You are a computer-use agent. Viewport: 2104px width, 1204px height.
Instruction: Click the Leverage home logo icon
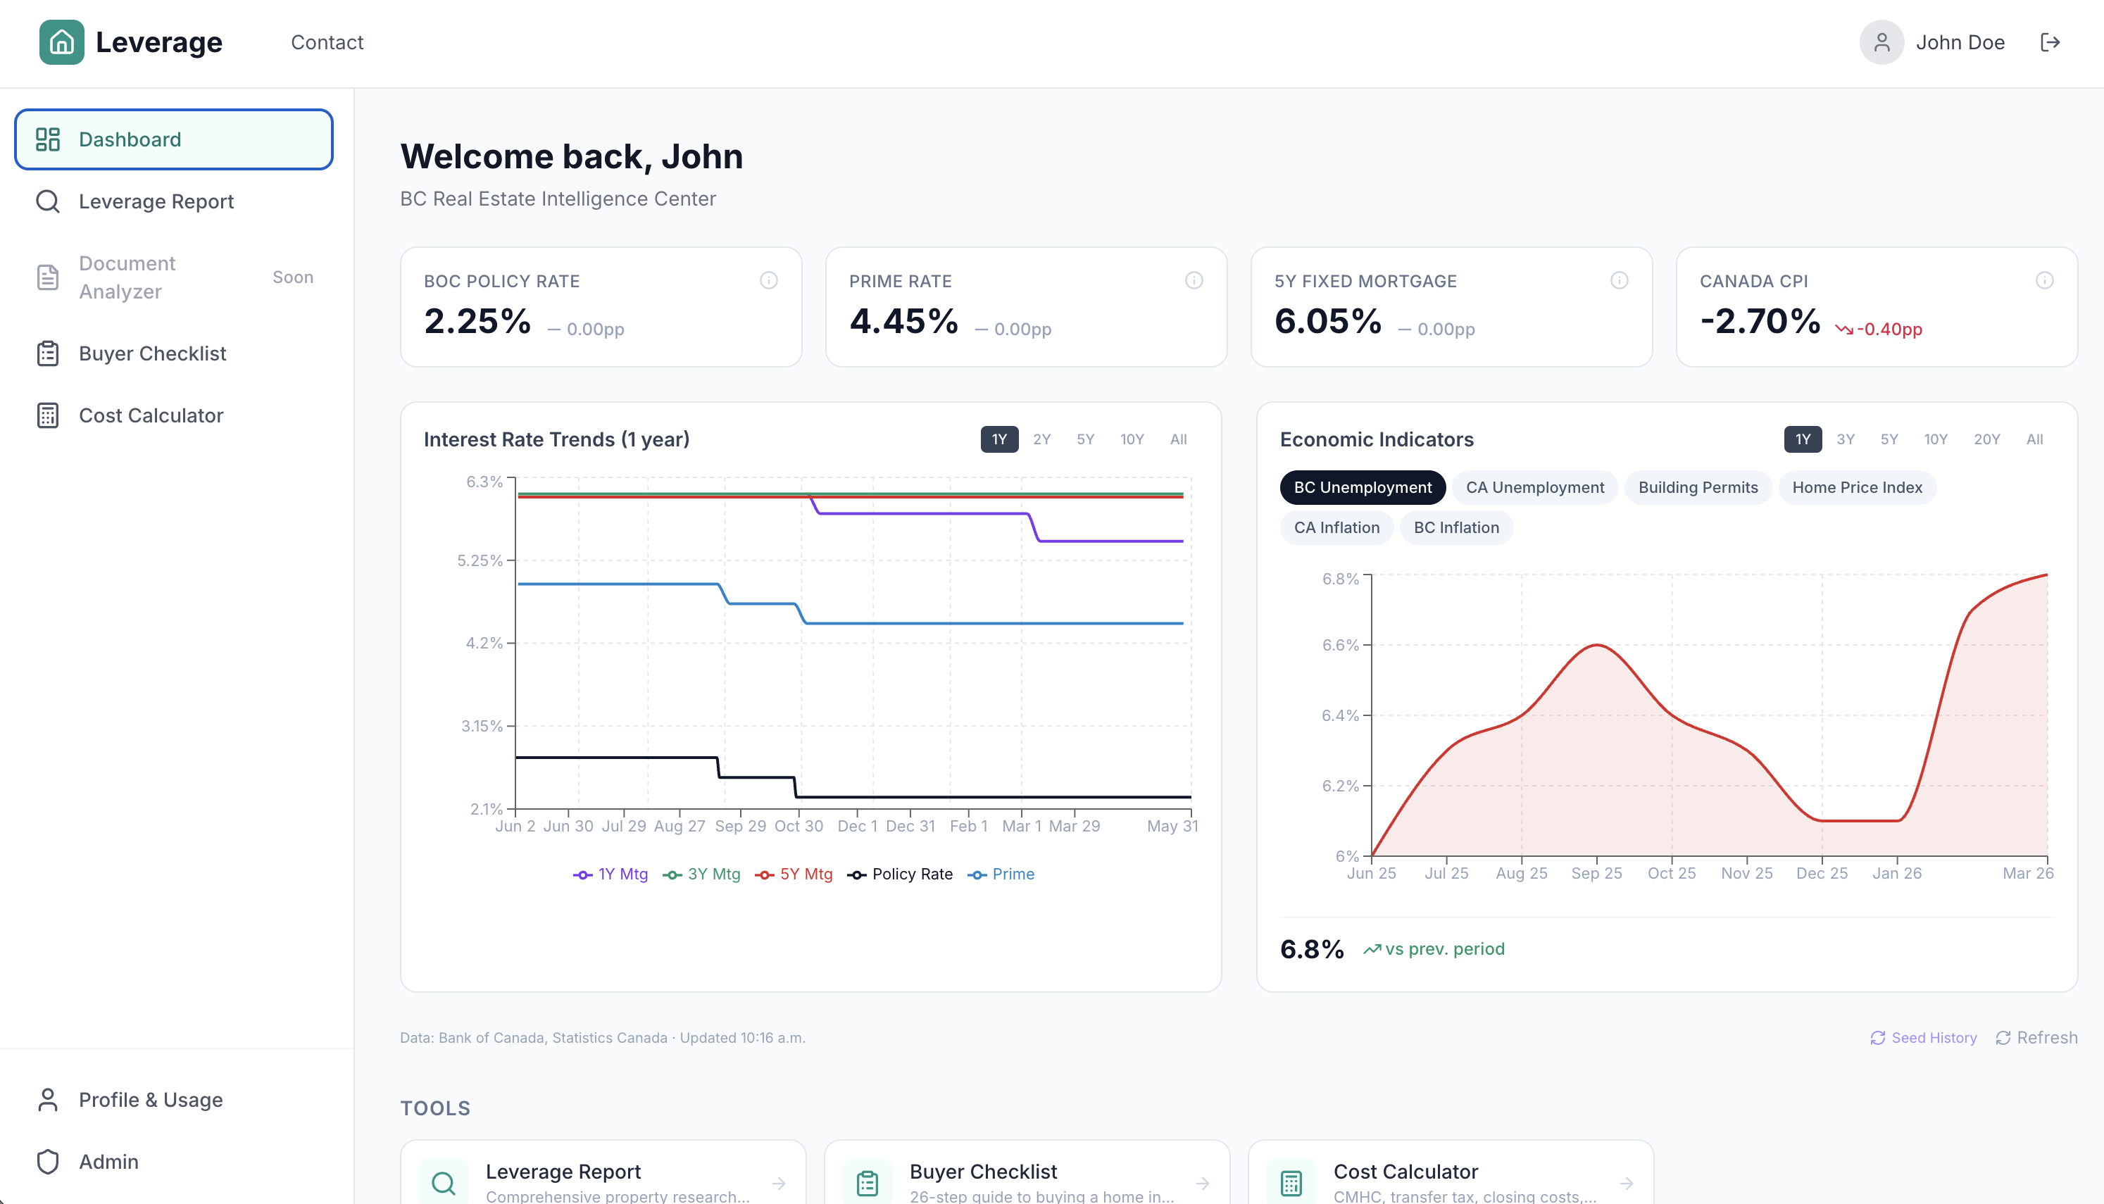click(62, 42)
